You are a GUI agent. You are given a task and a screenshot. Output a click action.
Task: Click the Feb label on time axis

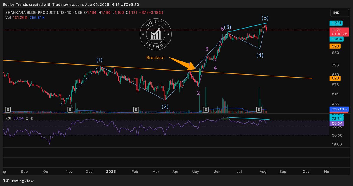134,171
